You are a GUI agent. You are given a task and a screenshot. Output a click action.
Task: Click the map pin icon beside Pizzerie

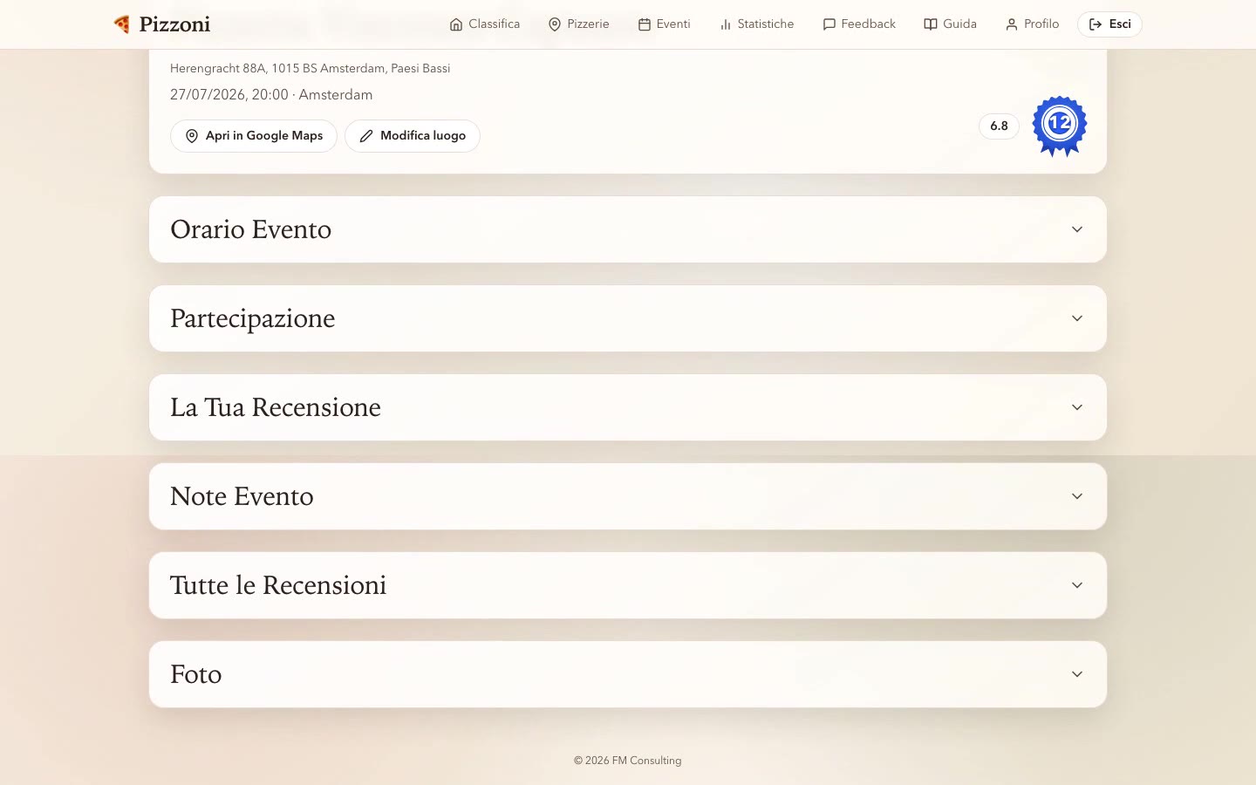point(555,24)
